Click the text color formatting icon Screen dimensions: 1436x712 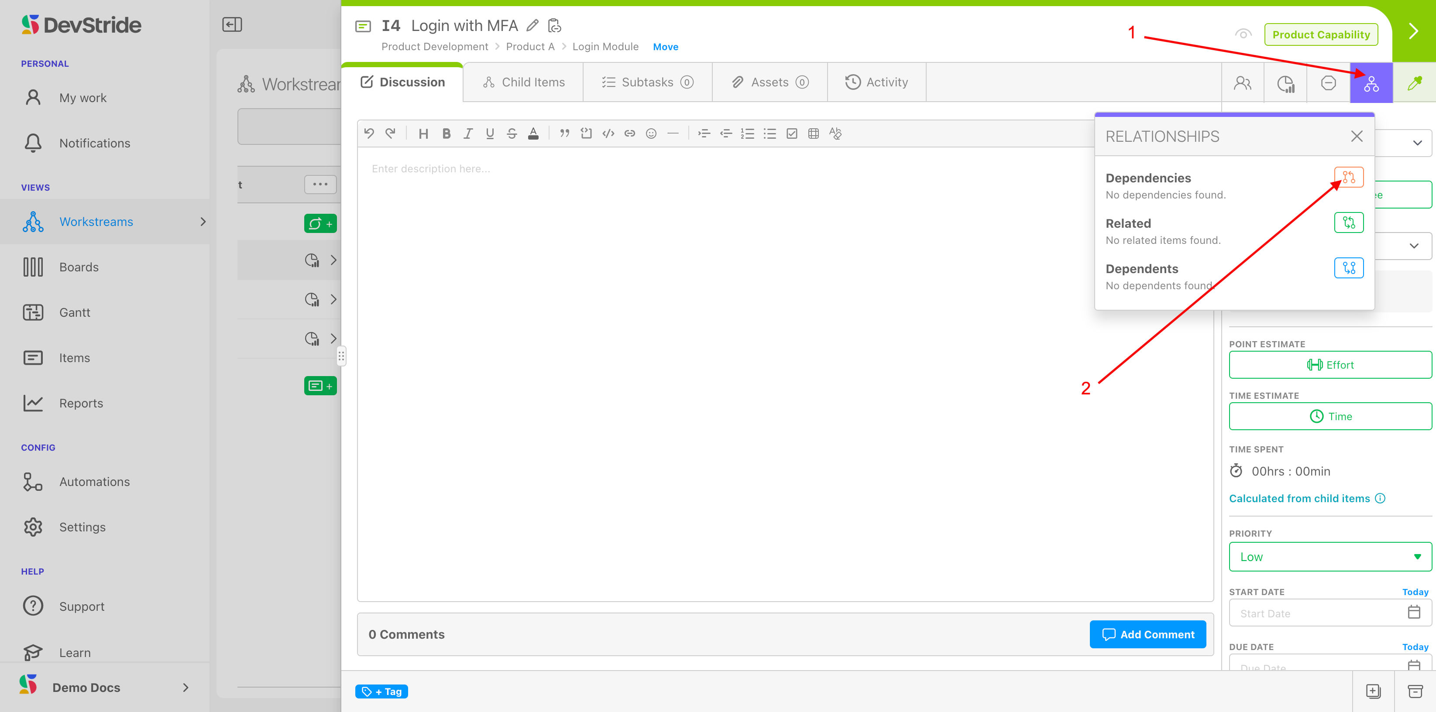pyautogui.click(x=533, y=133)
